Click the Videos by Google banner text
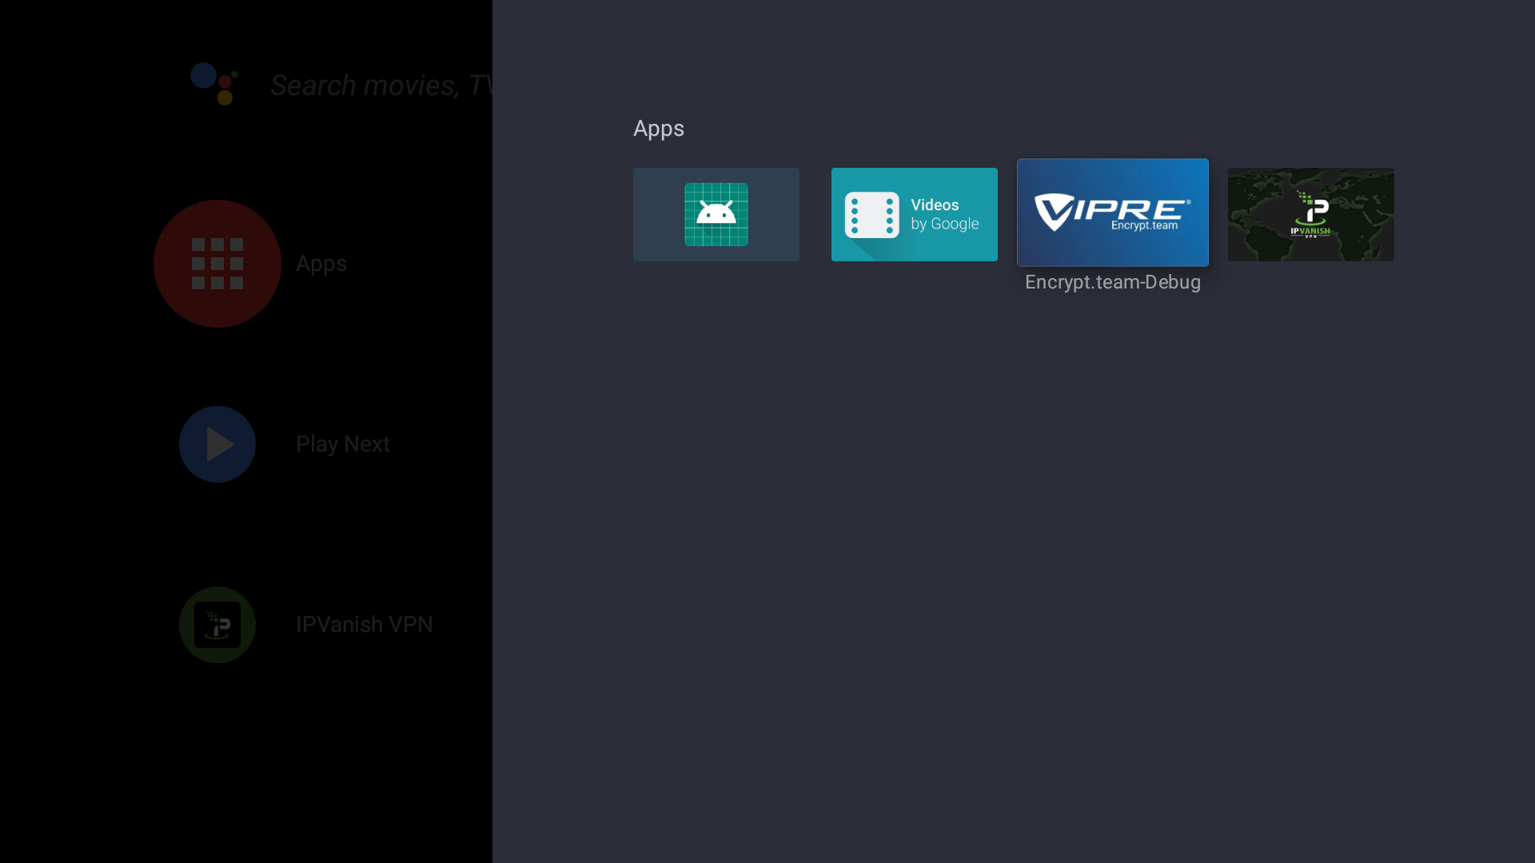 [945, 214]
